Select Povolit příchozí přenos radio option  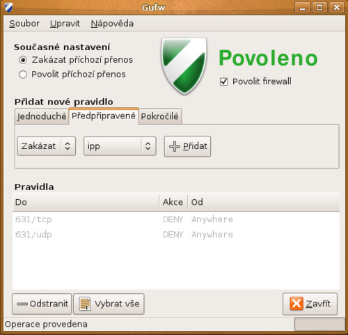tap(23, 75)
